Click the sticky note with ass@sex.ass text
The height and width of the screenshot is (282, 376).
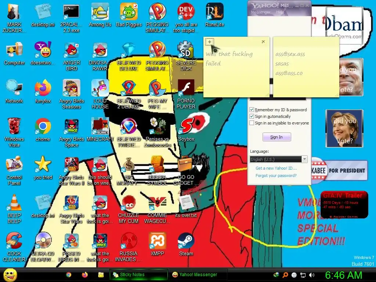(x=306, y=67)
